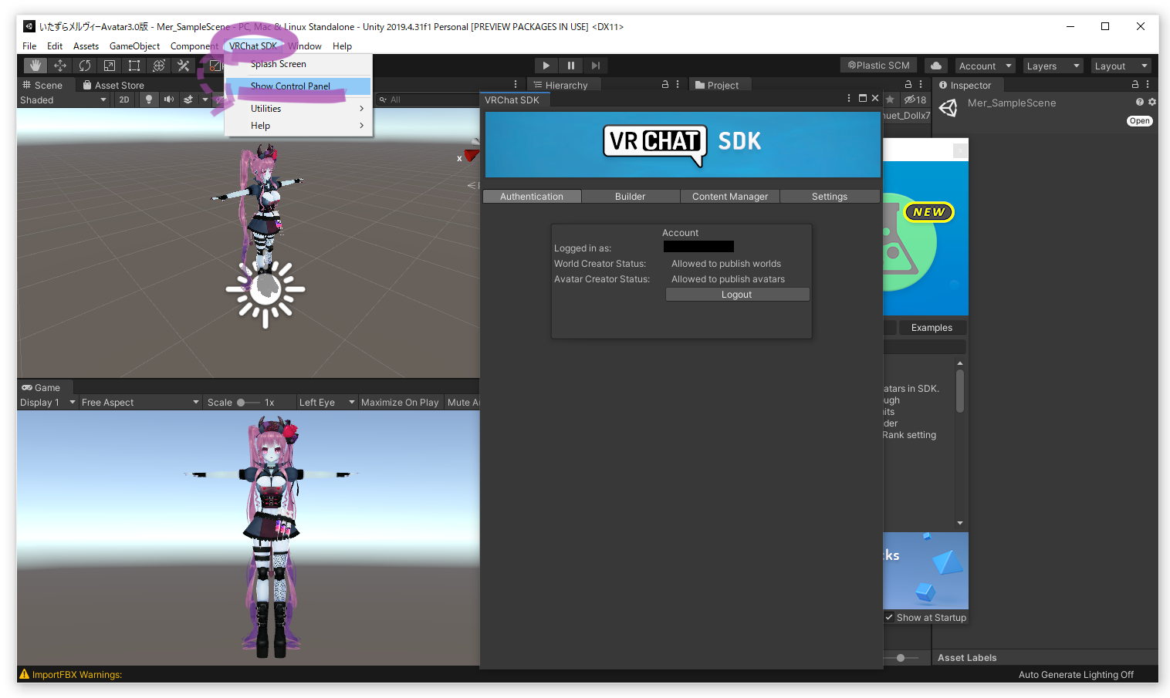
Task: Toggle Maximize On Play
Action: click(400, 403)
